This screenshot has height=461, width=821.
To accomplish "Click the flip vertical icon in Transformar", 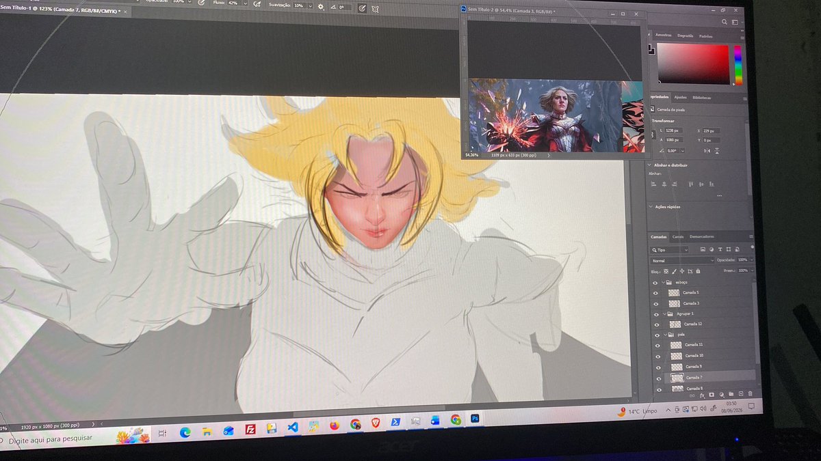I will point(717,151).
